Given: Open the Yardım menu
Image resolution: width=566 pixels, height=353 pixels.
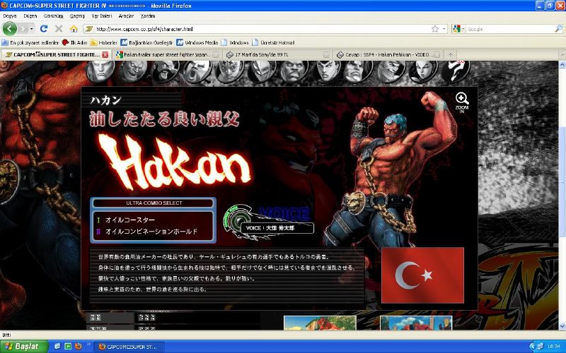Looking at the screenshot, I should click(x=148, y=16).
